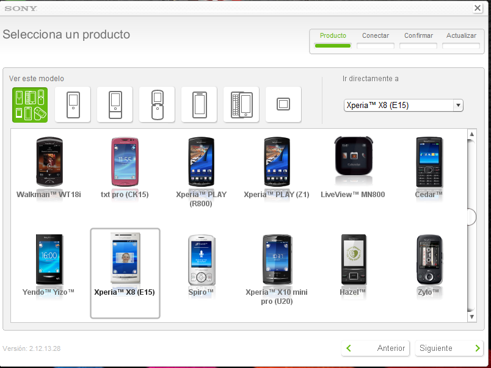
Task: Go to the Actualizar step tab
Action: click(461, 41)
